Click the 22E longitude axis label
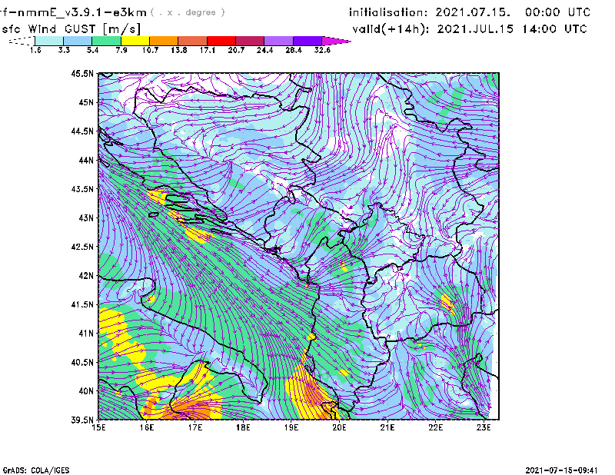The height and width of the screenshot is (475, 615). click(435, 427)
